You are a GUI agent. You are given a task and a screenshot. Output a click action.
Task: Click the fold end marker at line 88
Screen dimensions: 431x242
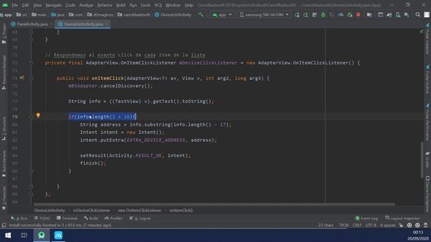(x=31, y=187)
